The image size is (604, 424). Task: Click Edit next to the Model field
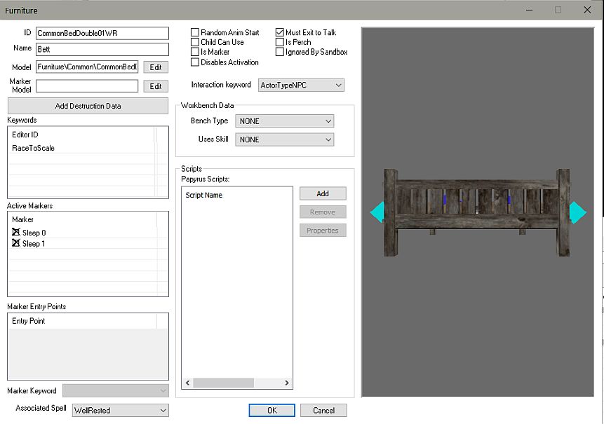(156, 67)
